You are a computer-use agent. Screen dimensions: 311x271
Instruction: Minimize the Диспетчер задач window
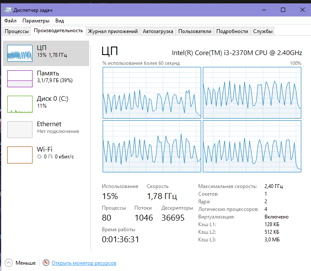264,10
